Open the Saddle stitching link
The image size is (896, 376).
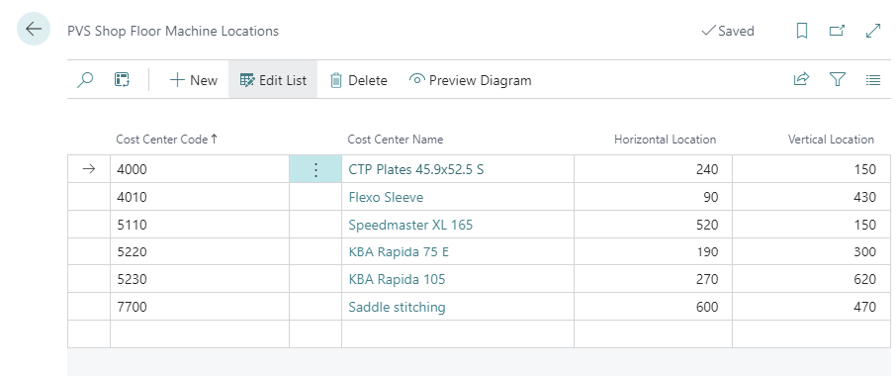point(397,307)
